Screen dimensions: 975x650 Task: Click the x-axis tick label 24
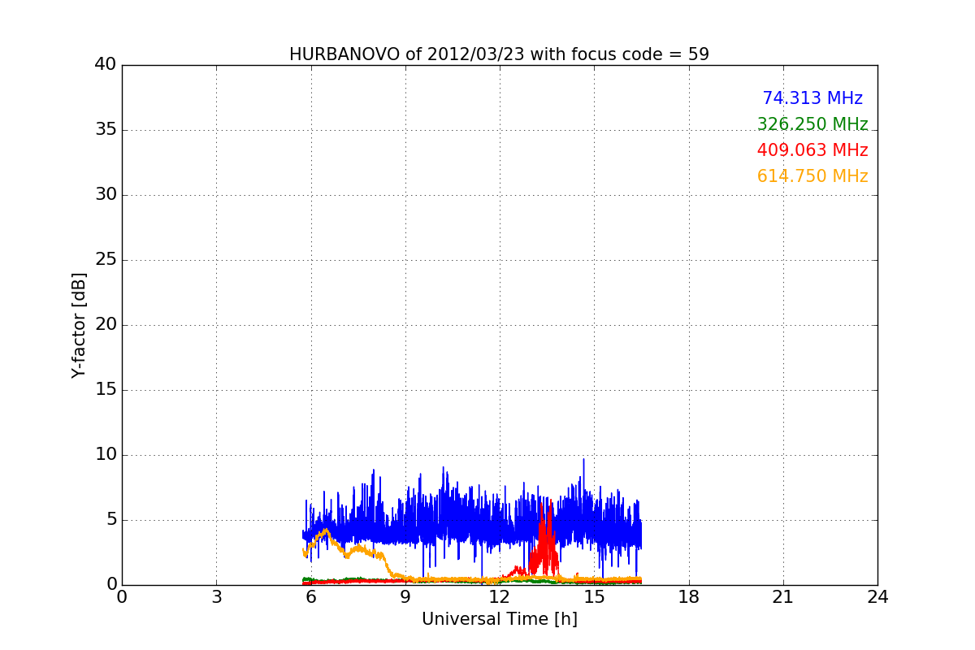pos(877,597)
